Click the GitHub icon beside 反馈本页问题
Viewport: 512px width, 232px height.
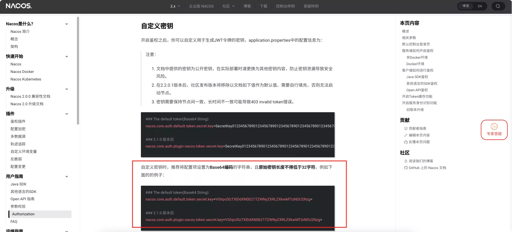[406, 142]
